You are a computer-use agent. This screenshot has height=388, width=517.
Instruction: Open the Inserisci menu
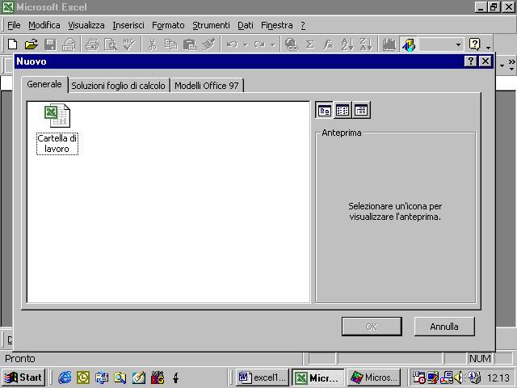point(128,25)
